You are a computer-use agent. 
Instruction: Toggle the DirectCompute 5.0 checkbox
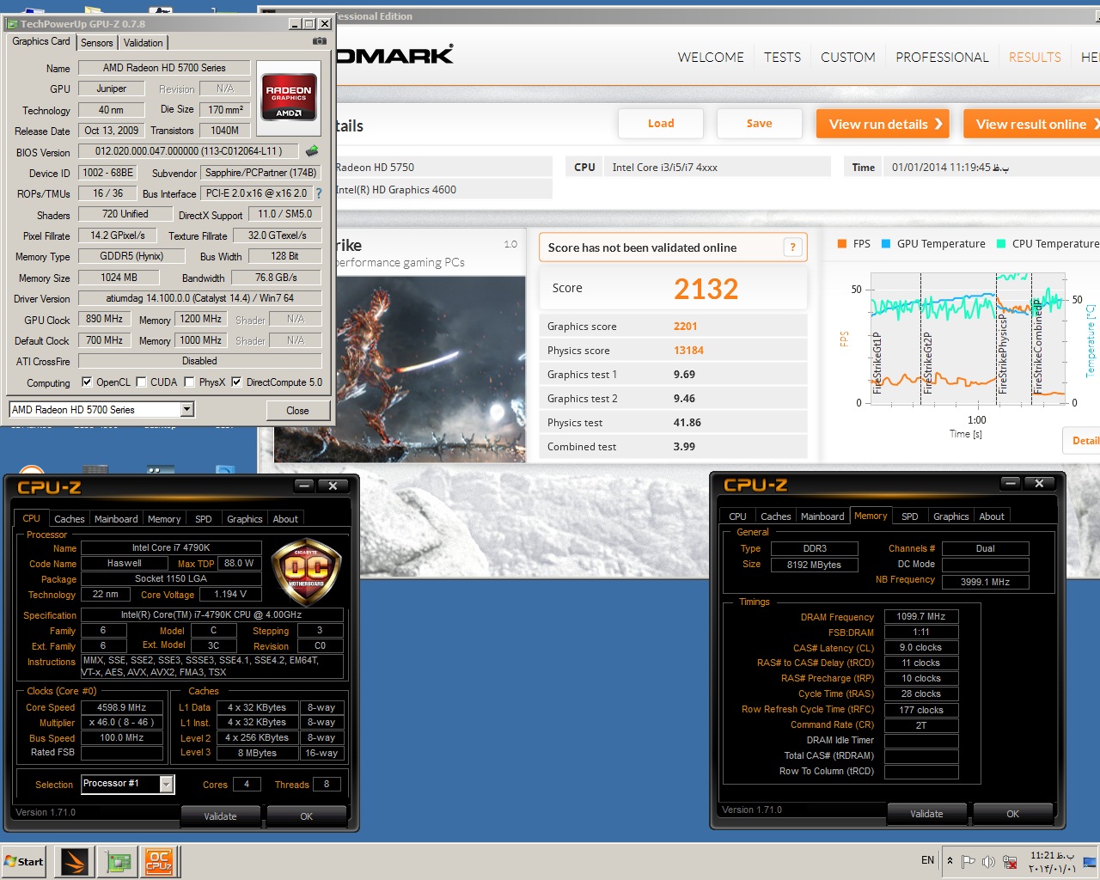click(x=236, y=382)
